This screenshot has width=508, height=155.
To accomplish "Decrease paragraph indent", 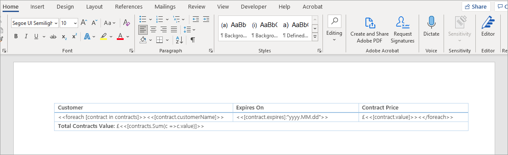I will [196, 19].
